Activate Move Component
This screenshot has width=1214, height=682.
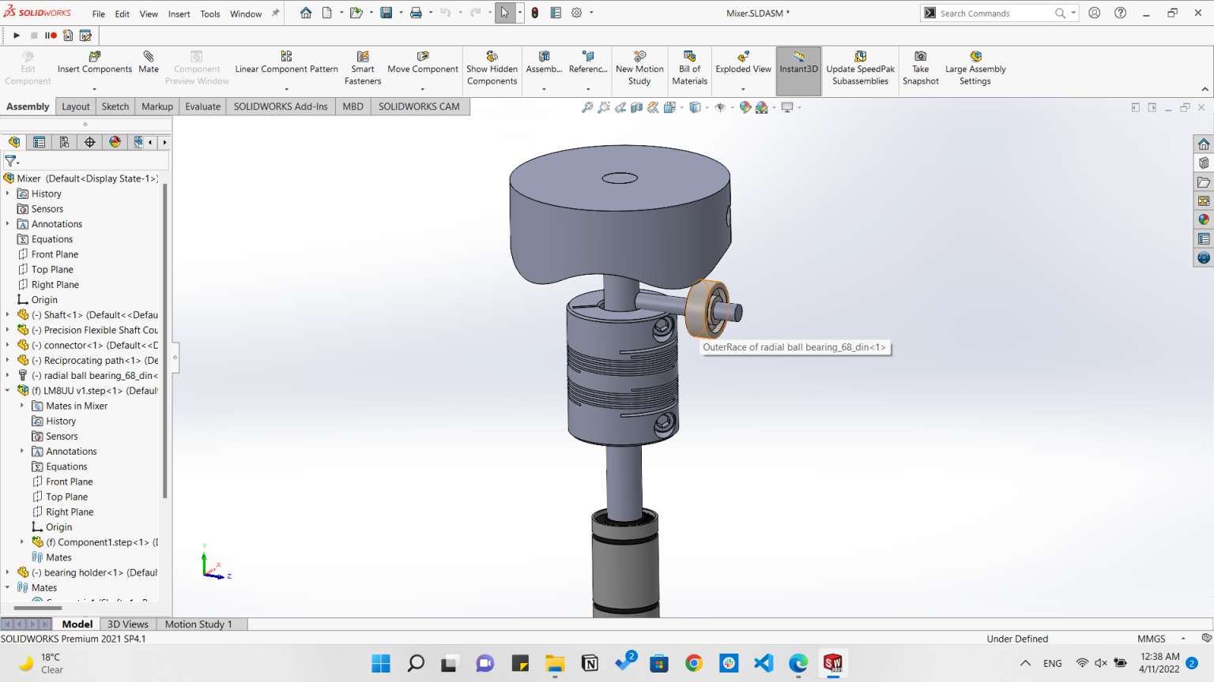tap(423, 62)
